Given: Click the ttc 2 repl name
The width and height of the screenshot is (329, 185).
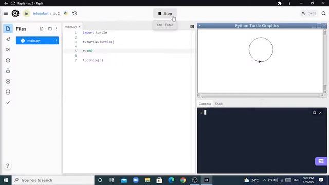Looking at the screenshot, I should pos(56,13).
